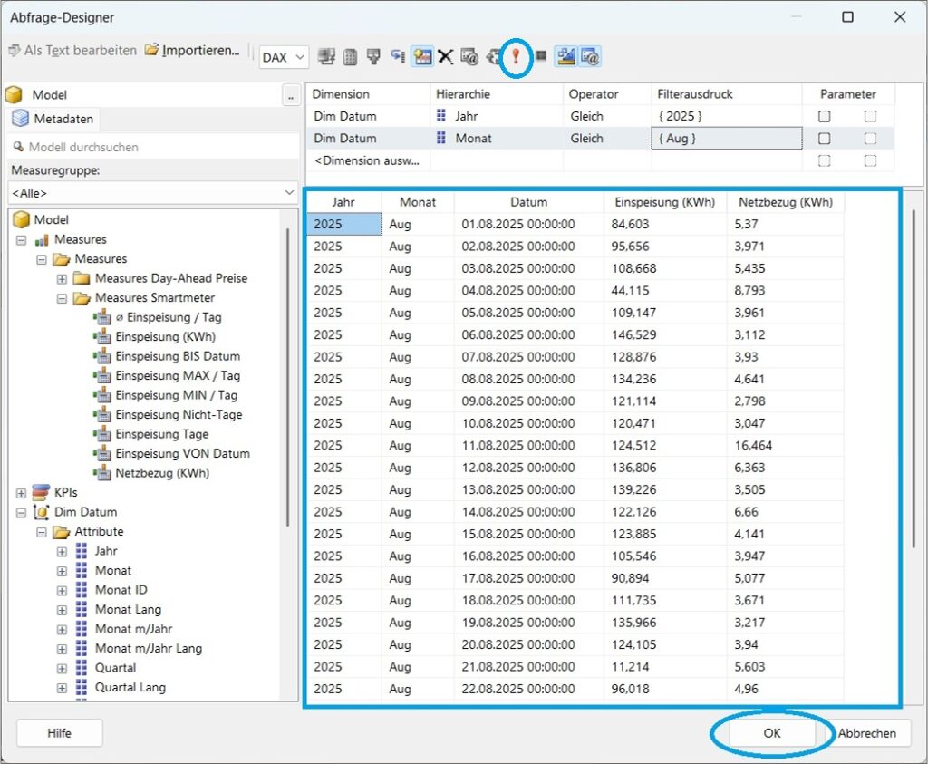Select the Netzbezug (KWh) measure icon
The image size is (928, 764).
(x=101, y=473)
